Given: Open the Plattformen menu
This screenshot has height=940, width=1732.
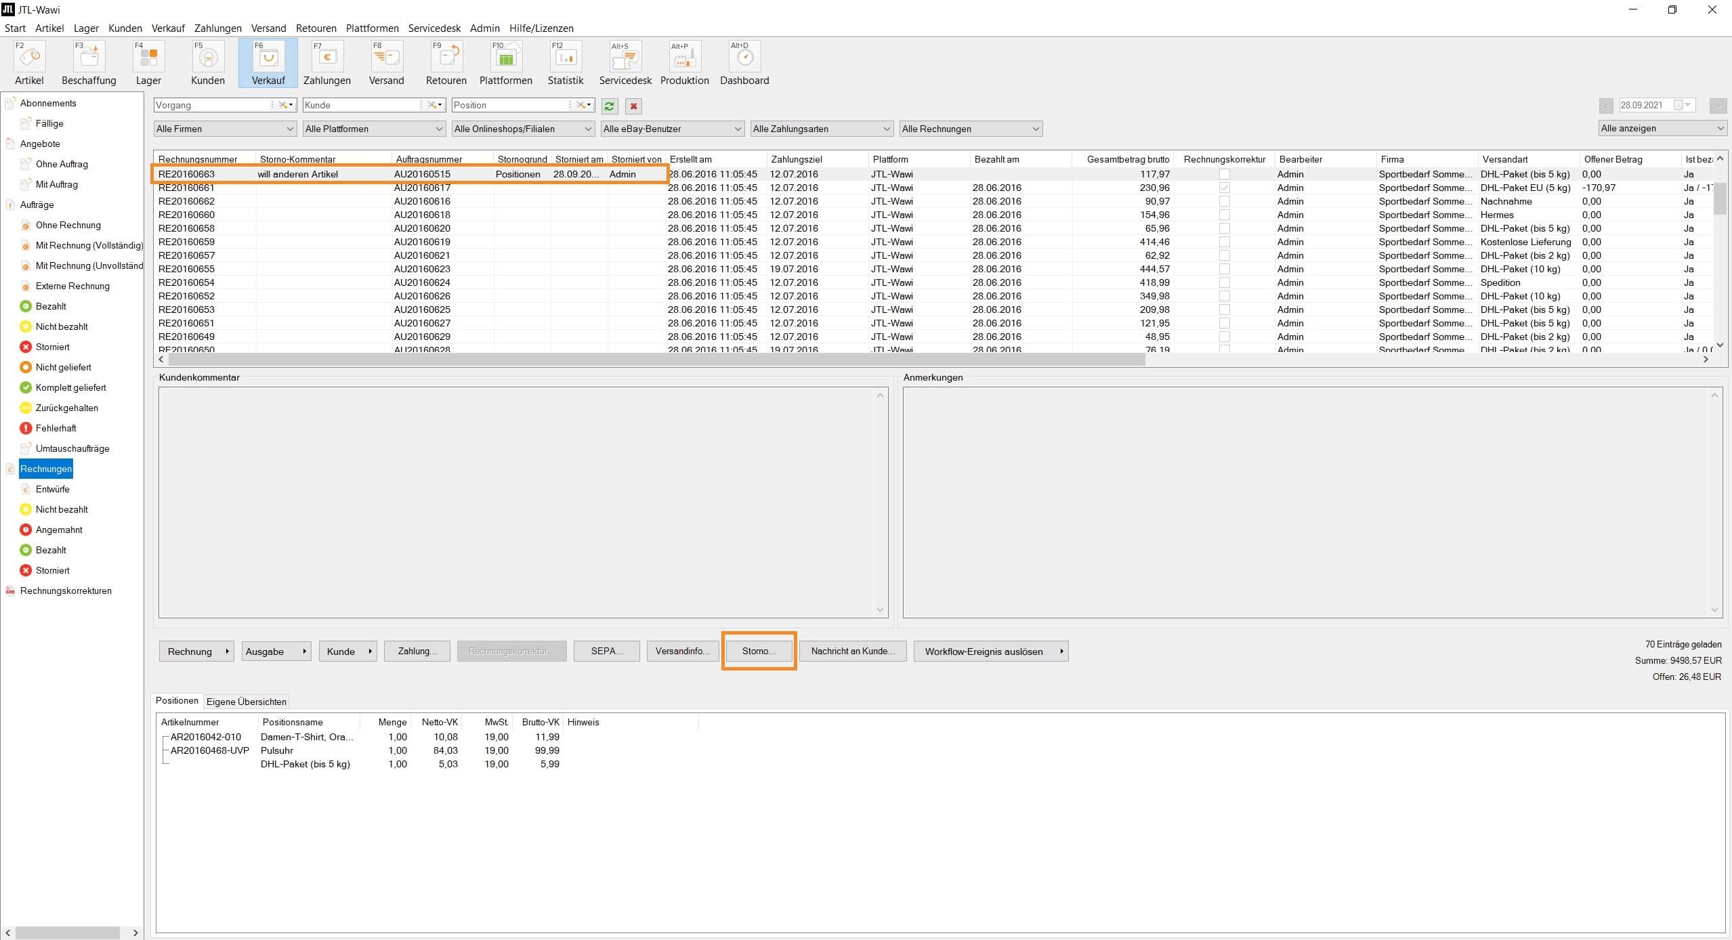Looking at the screenshot, I should tap(372, 28).
